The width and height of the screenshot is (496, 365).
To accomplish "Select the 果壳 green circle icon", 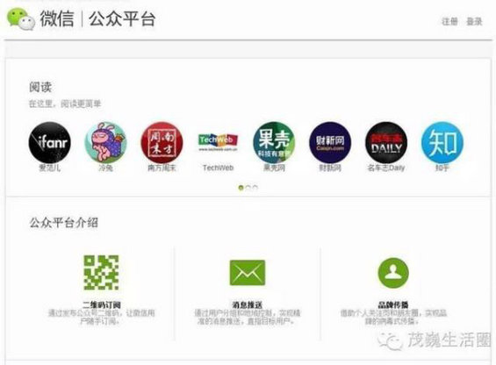I will 274,142.
